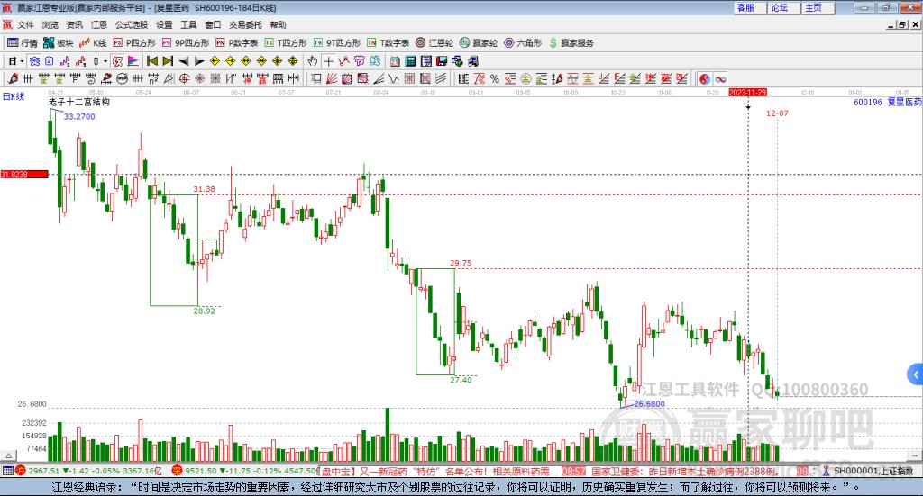
Task: Click the red floppy save icon
Action: (x=442, y=61)
